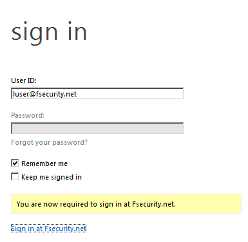The image size is (248, 242).
Task: Follow the Forgot your password? link
Action: [50, 142]
